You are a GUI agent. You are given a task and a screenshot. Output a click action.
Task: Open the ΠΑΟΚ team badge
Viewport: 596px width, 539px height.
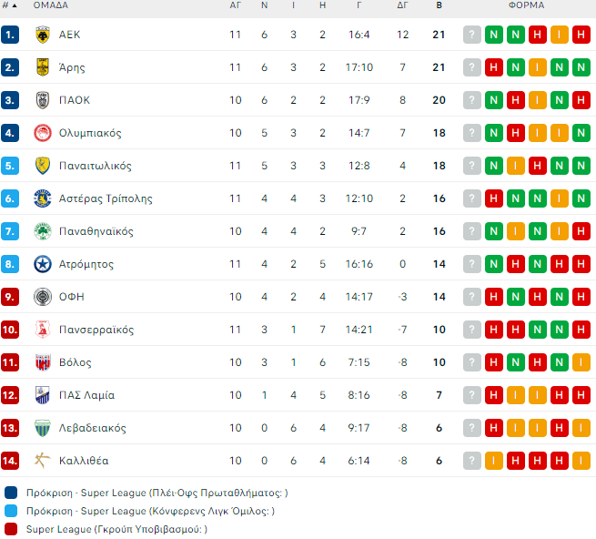43,100
